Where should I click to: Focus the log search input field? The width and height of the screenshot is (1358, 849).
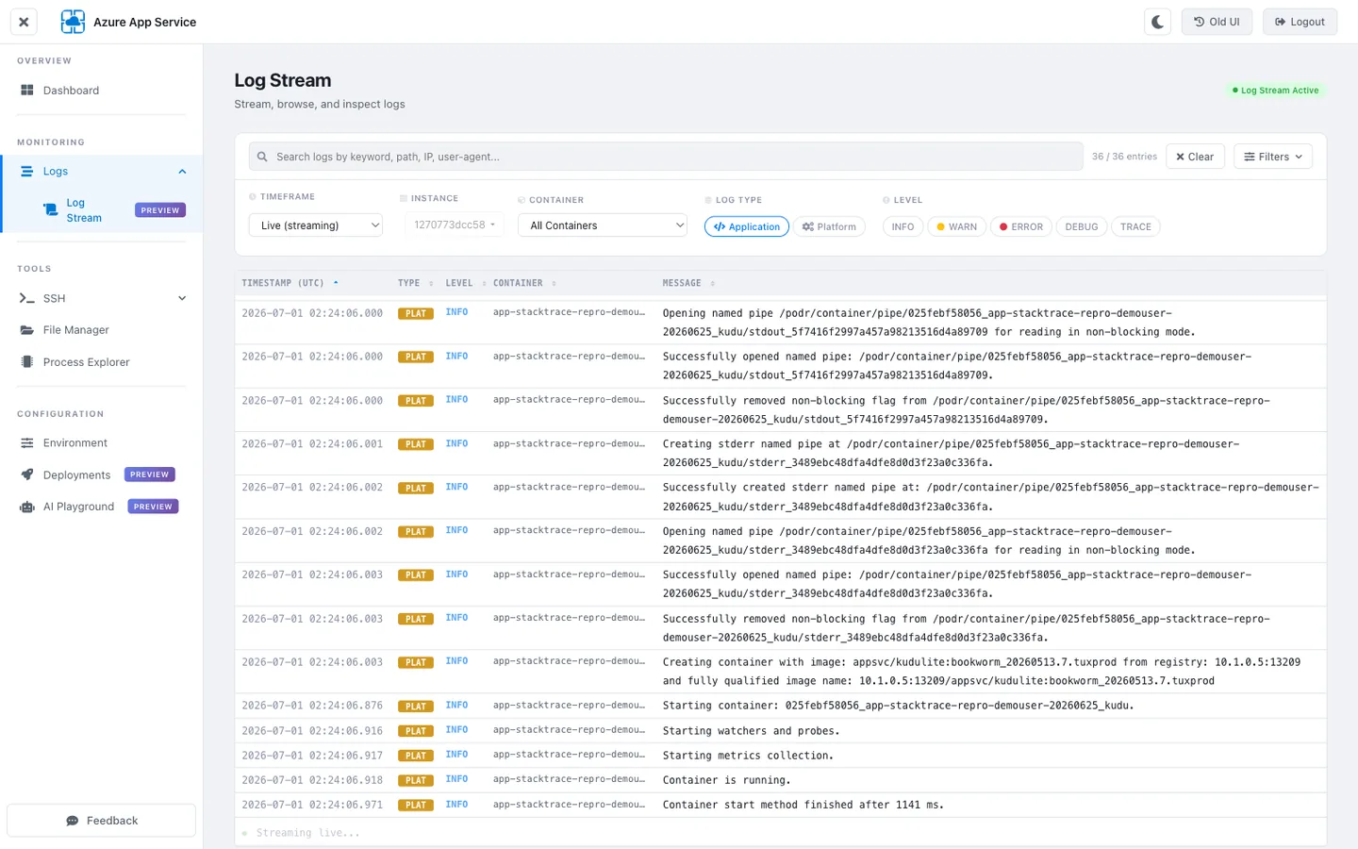(x=666, y=157)
